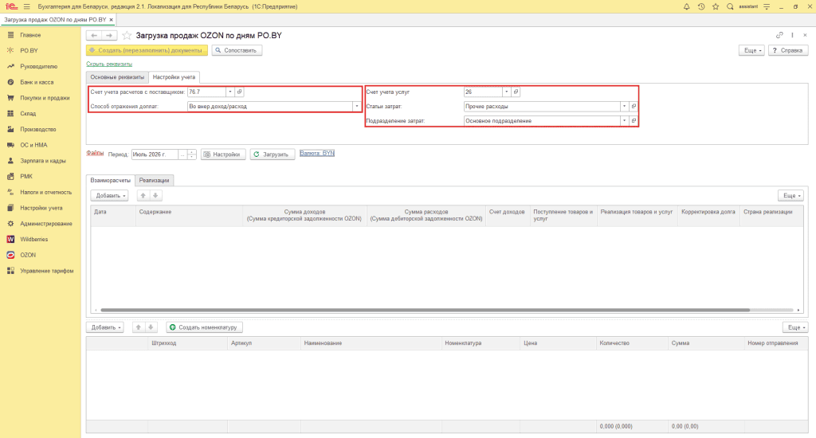Adjust period with stepper arrows
The height and width of the screenshot is (438, 816).
(x=191, y=154)
